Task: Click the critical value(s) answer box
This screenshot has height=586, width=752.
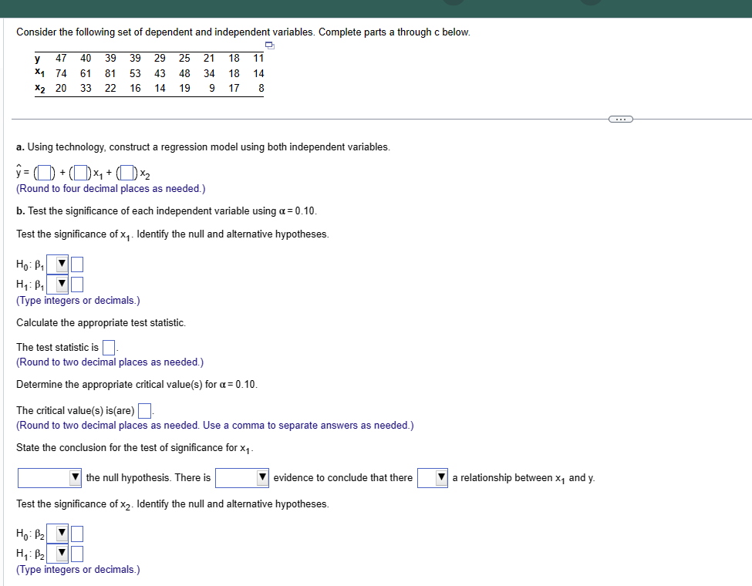Action: (144, 409)
